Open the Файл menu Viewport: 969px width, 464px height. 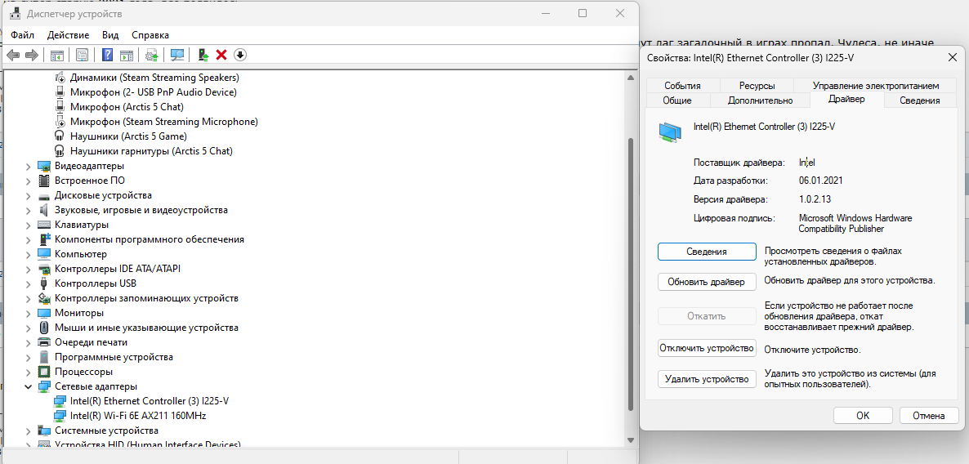click(22, 35)
